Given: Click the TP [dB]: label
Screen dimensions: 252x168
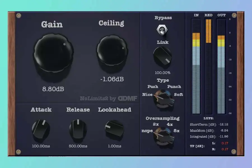Looking at the screenshot, I should [197, 146].
